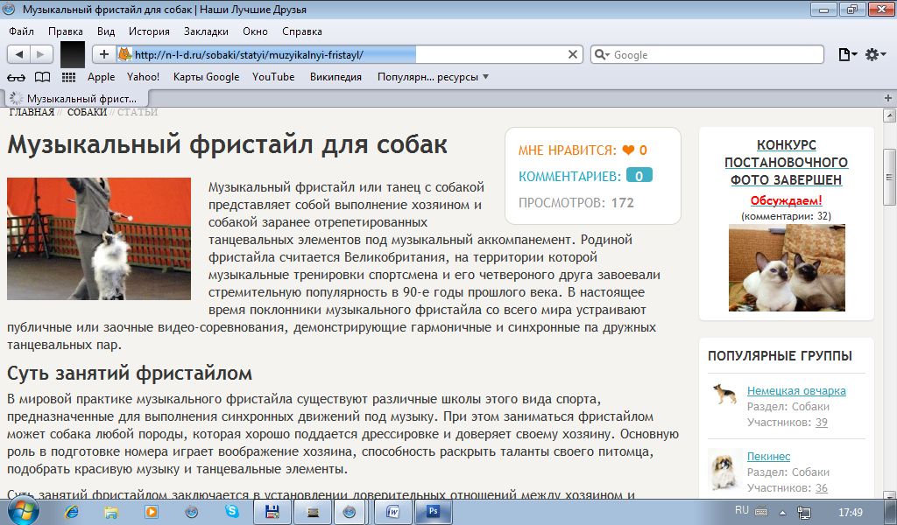Open the Safari settings gear menu
Image resolution: width=897 pixels, height=525 pixels.
(x=875, y=54)
